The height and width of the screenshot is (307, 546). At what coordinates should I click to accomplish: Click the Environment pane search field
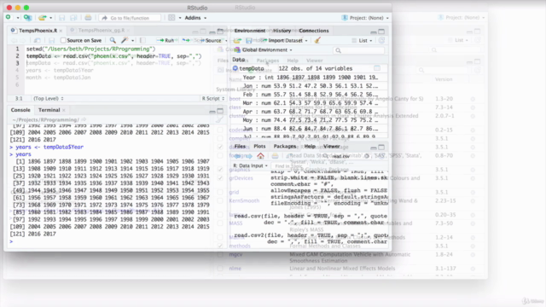point(358,50)
